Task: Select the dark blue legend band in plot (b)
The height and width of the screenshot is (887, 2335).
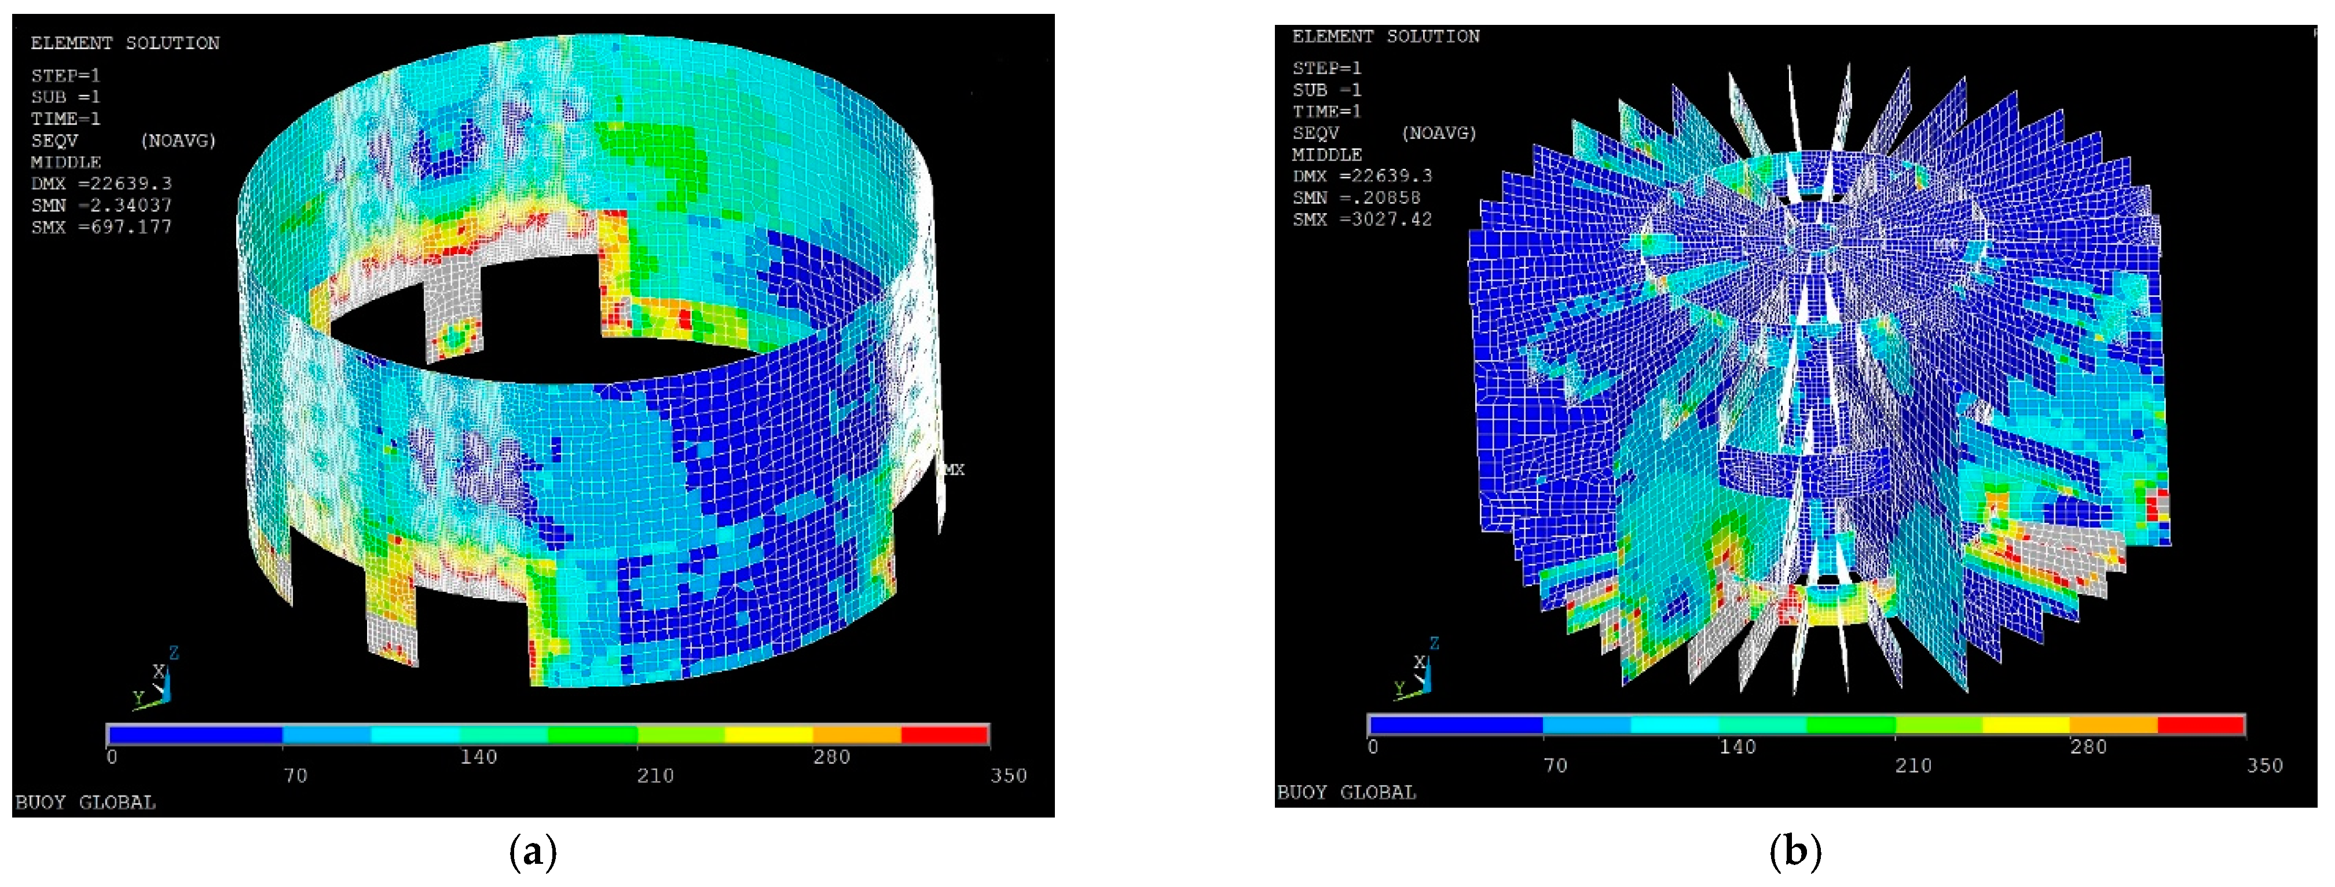Action: coord(1456,725)
